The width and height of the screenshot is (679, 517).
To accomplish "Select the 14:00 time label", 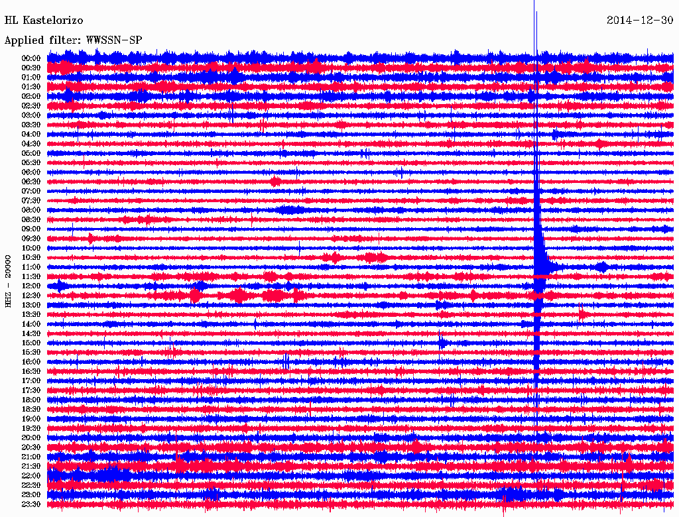I will click(31, 324).
